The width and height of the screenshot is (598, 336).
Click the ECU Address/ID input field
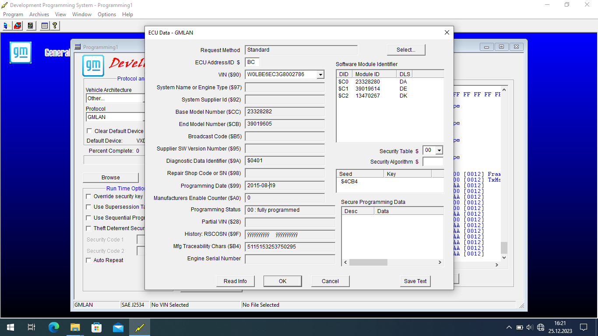[253, 62]
